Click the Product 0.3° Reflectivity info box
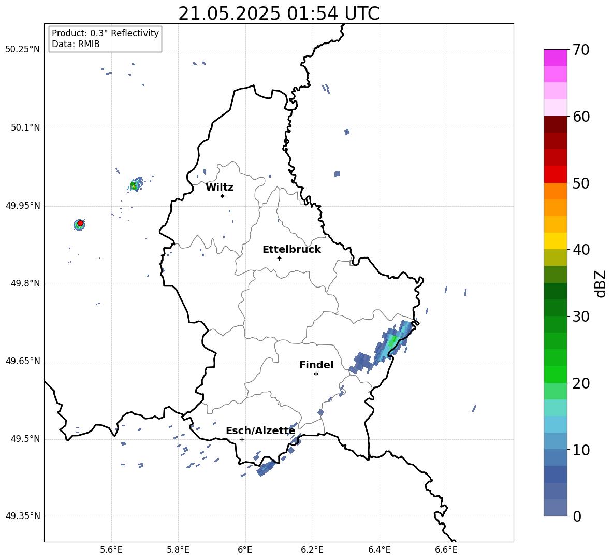 coord(105,38)
